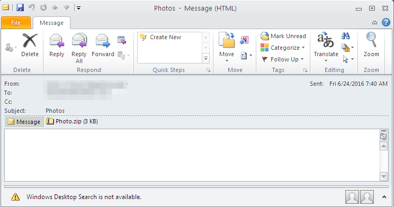Image resolution: width=394 pixels, height=207 pixels.
Task: Expand the people pane at bottom right
Action: pos(384,197)
